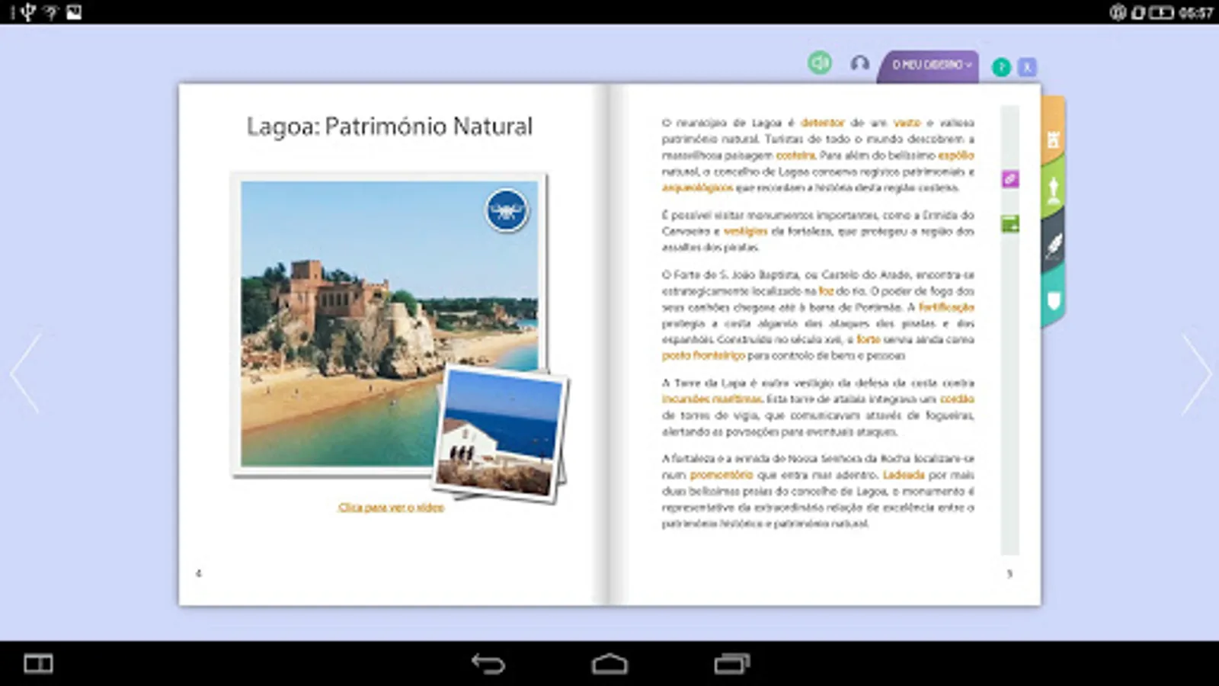The height and width of the screenshot is (686, 1219).
Task: Select the dark feather quill side tab
Action: (x=1054, y=246)
